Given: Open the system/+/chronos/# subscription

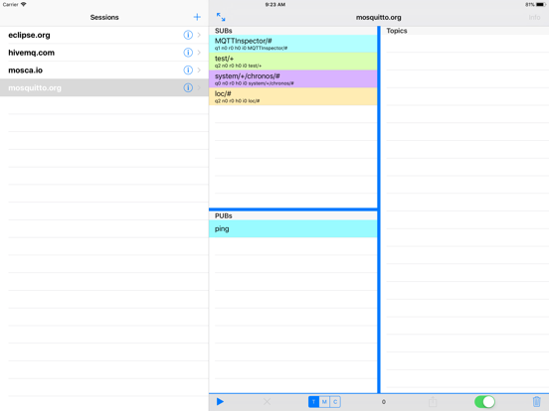Looking at the screenshot, I should coord(293,79).
